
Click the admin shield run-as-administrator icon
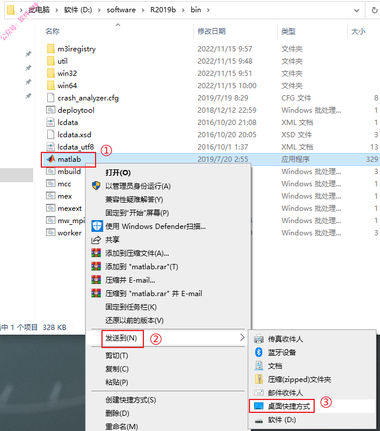point(96,186)
